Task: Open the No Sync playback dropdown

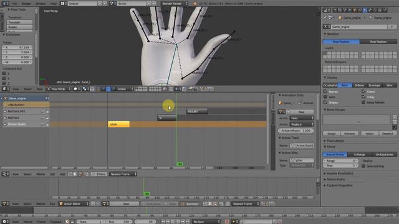Action: (x=206, y=222)
